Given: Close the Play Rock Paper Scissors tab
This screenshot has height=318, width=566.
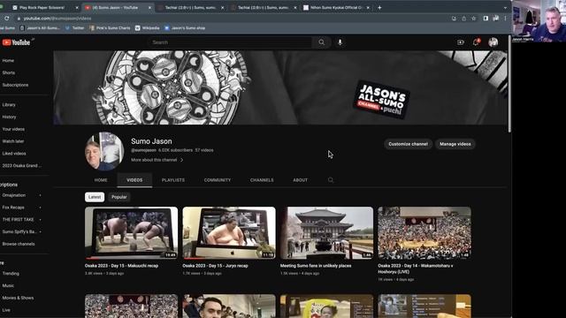Looking at the screenshot, I should (77, 8).
